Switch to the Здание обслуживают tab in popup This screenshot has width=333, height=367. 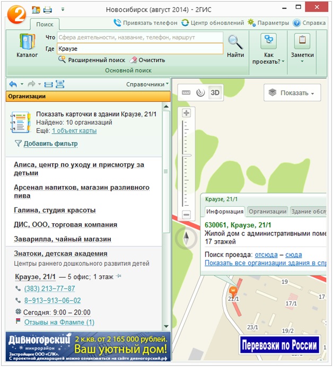[308, 212]
